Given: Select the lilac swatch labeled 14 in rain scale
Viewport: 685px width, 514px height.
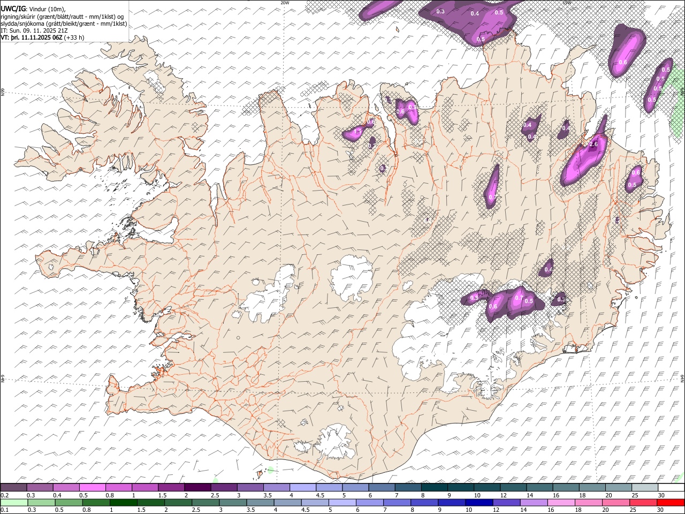Looking at the screenshot, I should click(x=534, y=503).
